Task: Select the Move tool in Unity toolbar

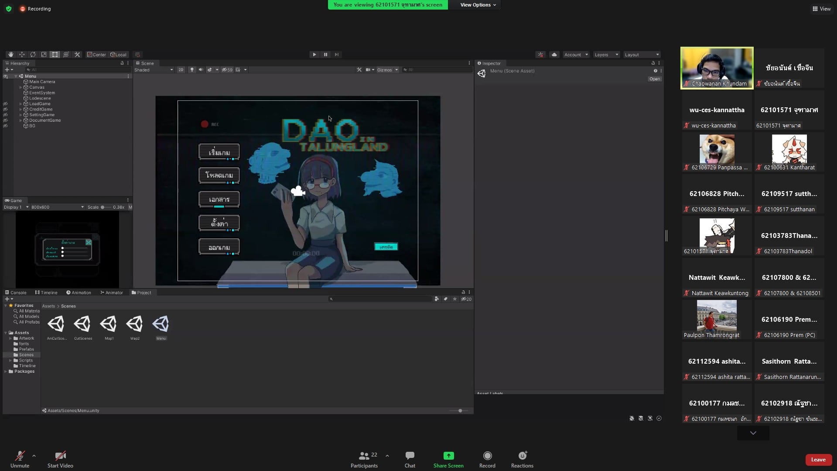Action: [22, 55]
